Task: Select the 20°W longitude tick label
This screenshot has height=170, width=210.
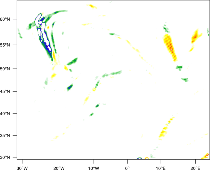Action: tap(59, 168)
